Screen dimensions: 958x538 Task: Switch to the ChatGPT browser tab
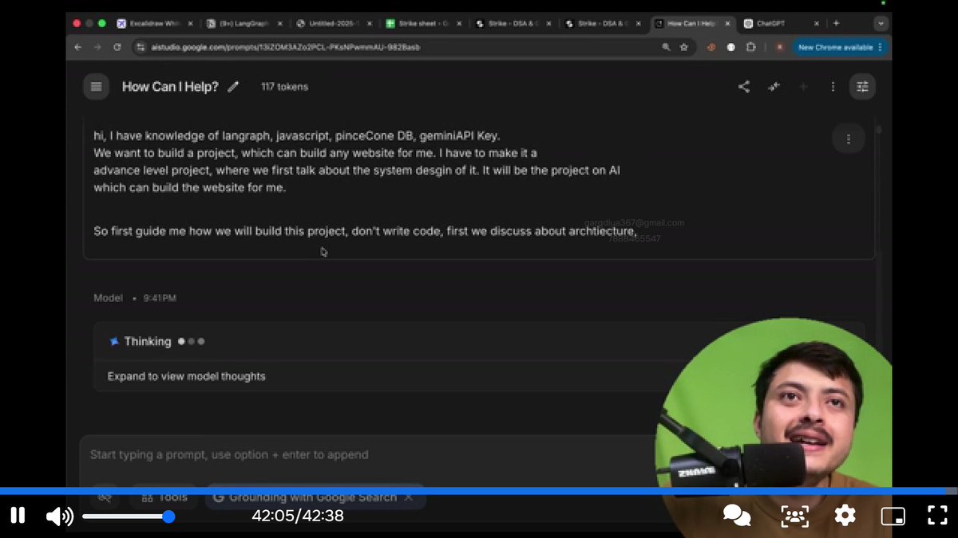click(x=782, y=24)
